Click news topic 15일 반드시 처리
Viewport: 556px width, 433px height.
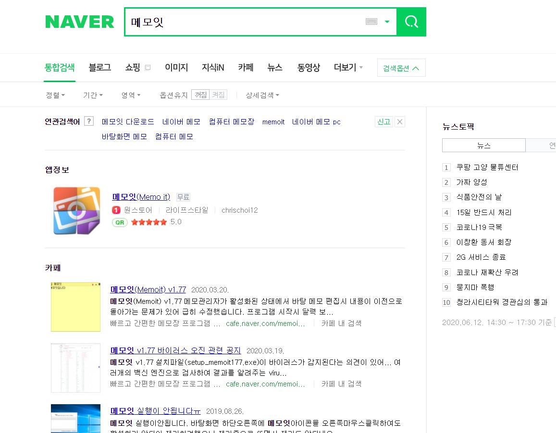(x=484, y=212)
